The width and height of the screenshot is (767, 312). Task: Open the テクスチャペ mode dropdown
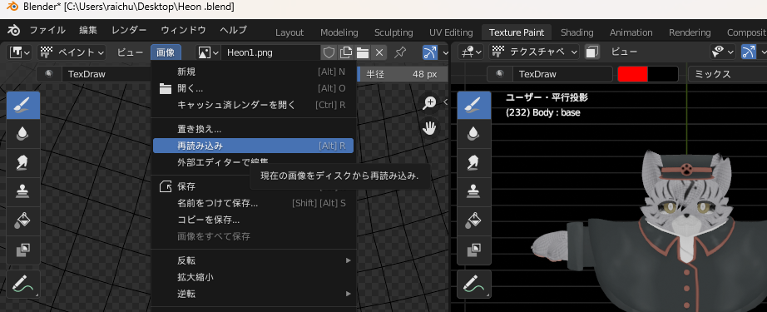pos(535,52)
